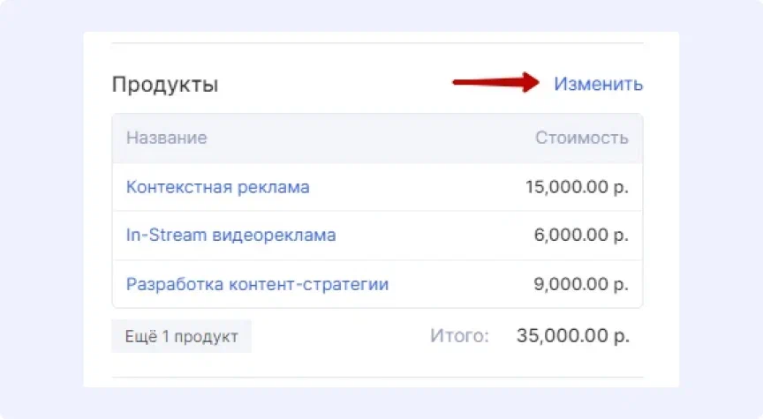Click the red arrow pointing to Изменить
This screenshot has height=419, width=763.
tap(490, 83)
